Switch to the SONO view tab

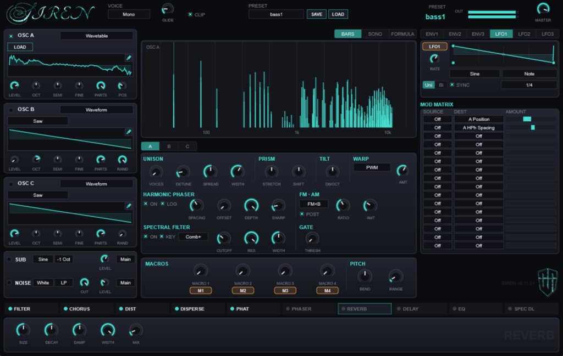click(x=375, y=34)
